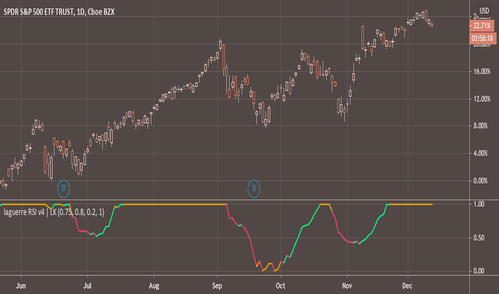499x294 pixels.
Task: Click the 03:58:18 countdown label
Action: pyautogui.click(x=482, y=38)
